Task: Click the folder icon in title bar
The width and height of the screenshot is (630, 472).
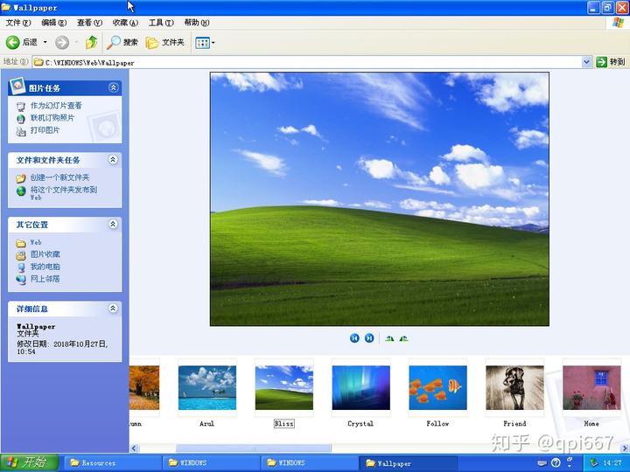Action: click(x=6, y=7)
